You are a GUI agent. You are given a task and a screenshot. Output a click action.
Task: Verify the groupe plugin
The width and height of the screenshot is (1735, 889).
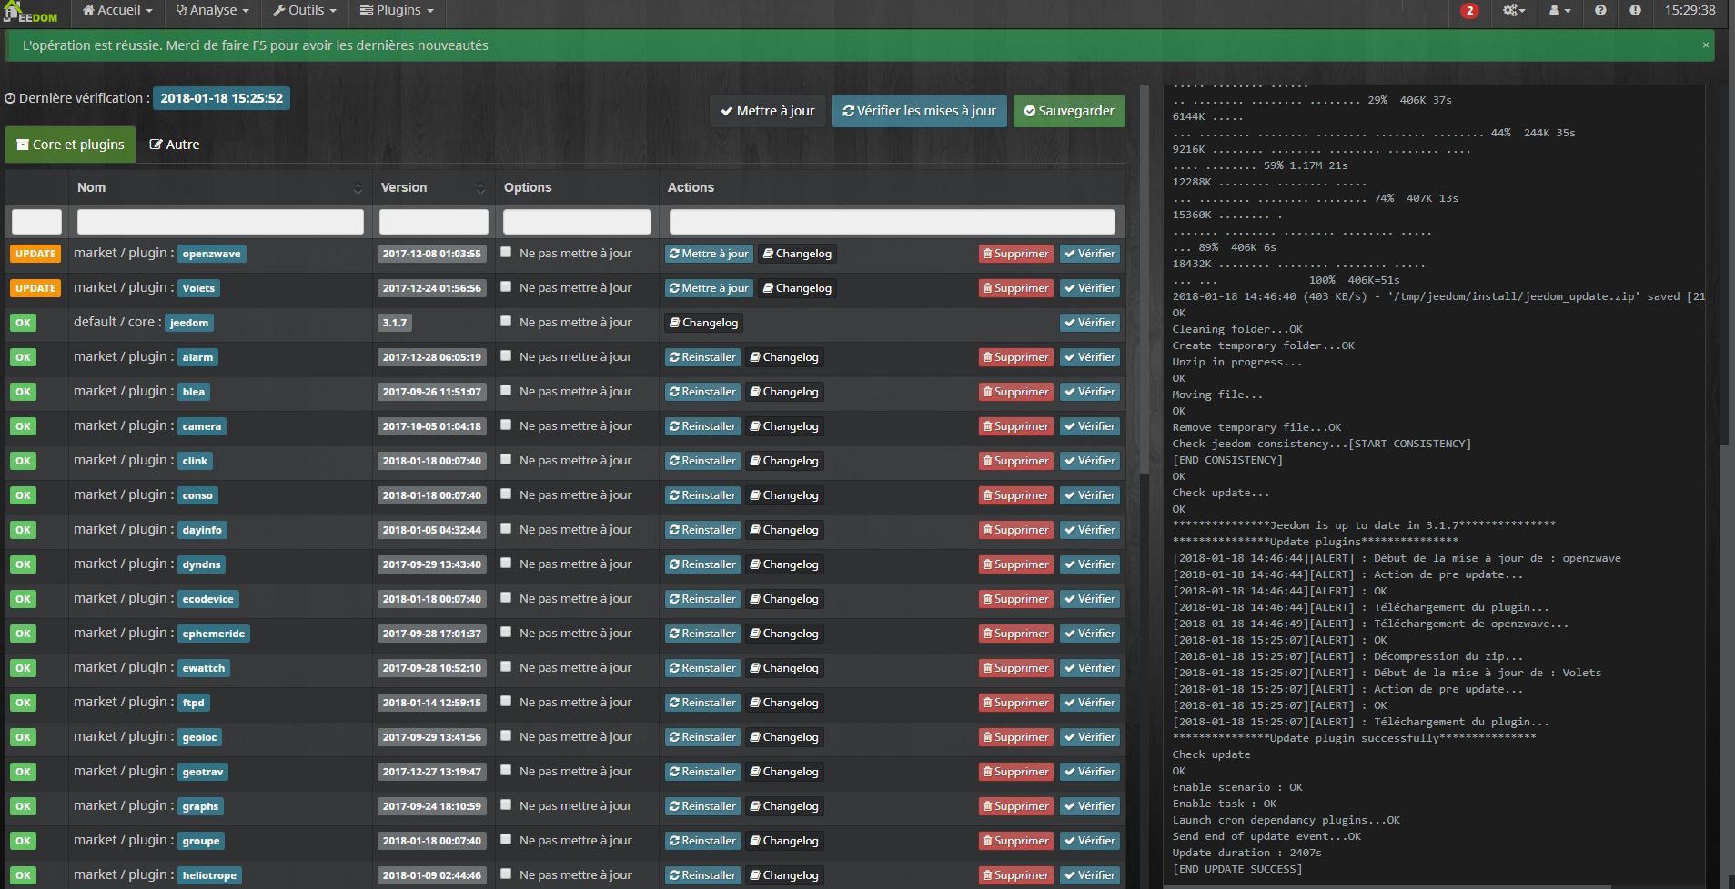tap(1090, 841)
